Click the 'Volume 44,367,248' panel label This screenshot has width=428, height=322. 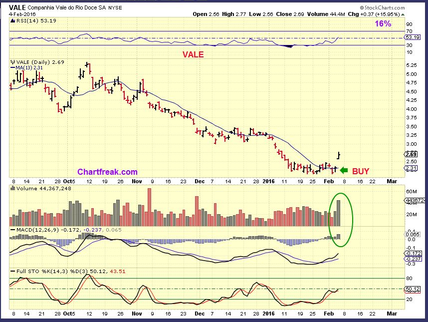[x=44, y=188]
